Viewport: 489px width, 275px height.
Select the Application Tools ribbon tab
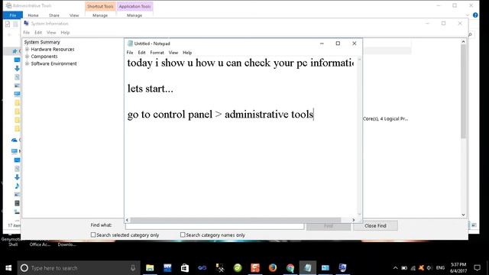tap(134, 7)
